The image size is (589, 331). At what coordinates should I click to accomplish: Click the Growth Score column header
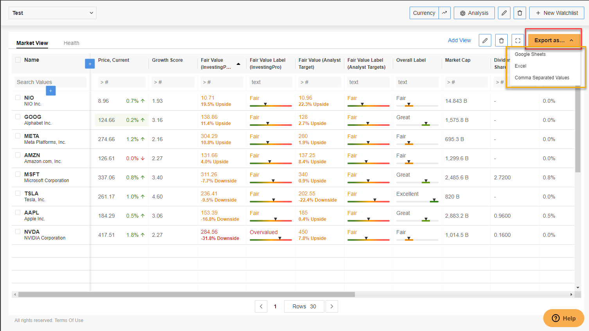pos(167,60)
